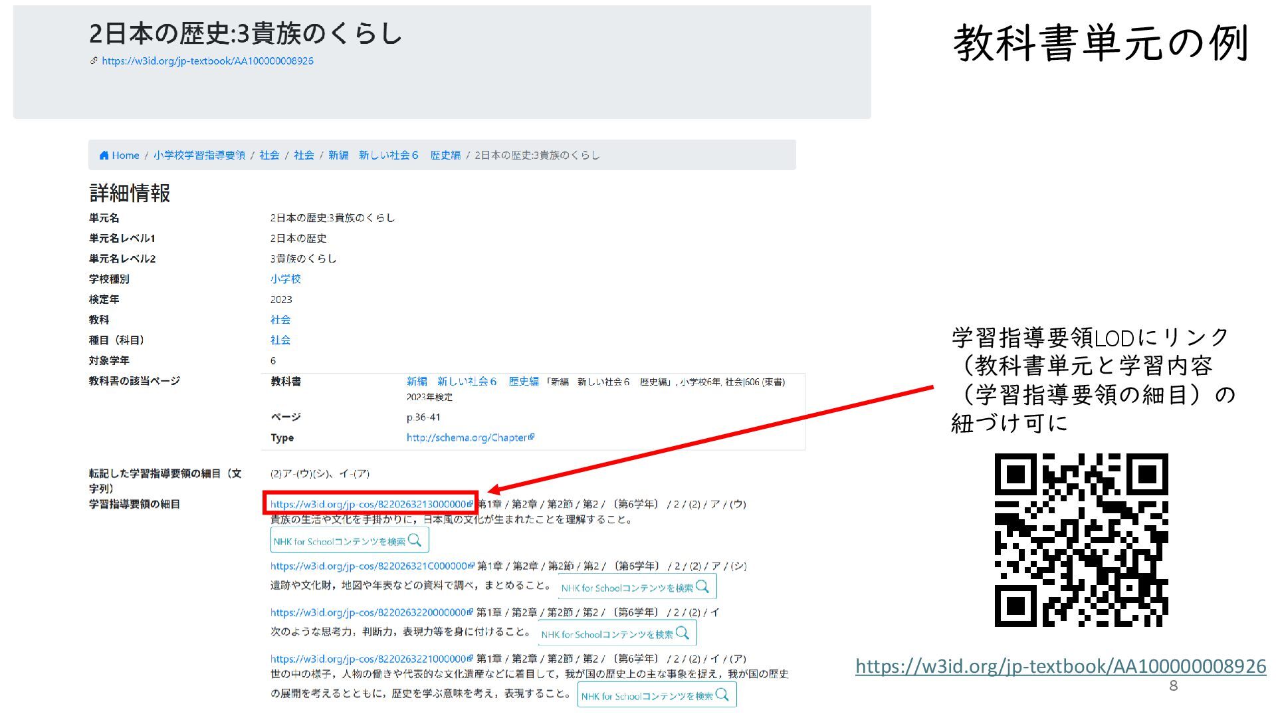Click magnifier icon in second NHK button
1276x718 pixels.
pyautogui.click(x=702, y=587)
